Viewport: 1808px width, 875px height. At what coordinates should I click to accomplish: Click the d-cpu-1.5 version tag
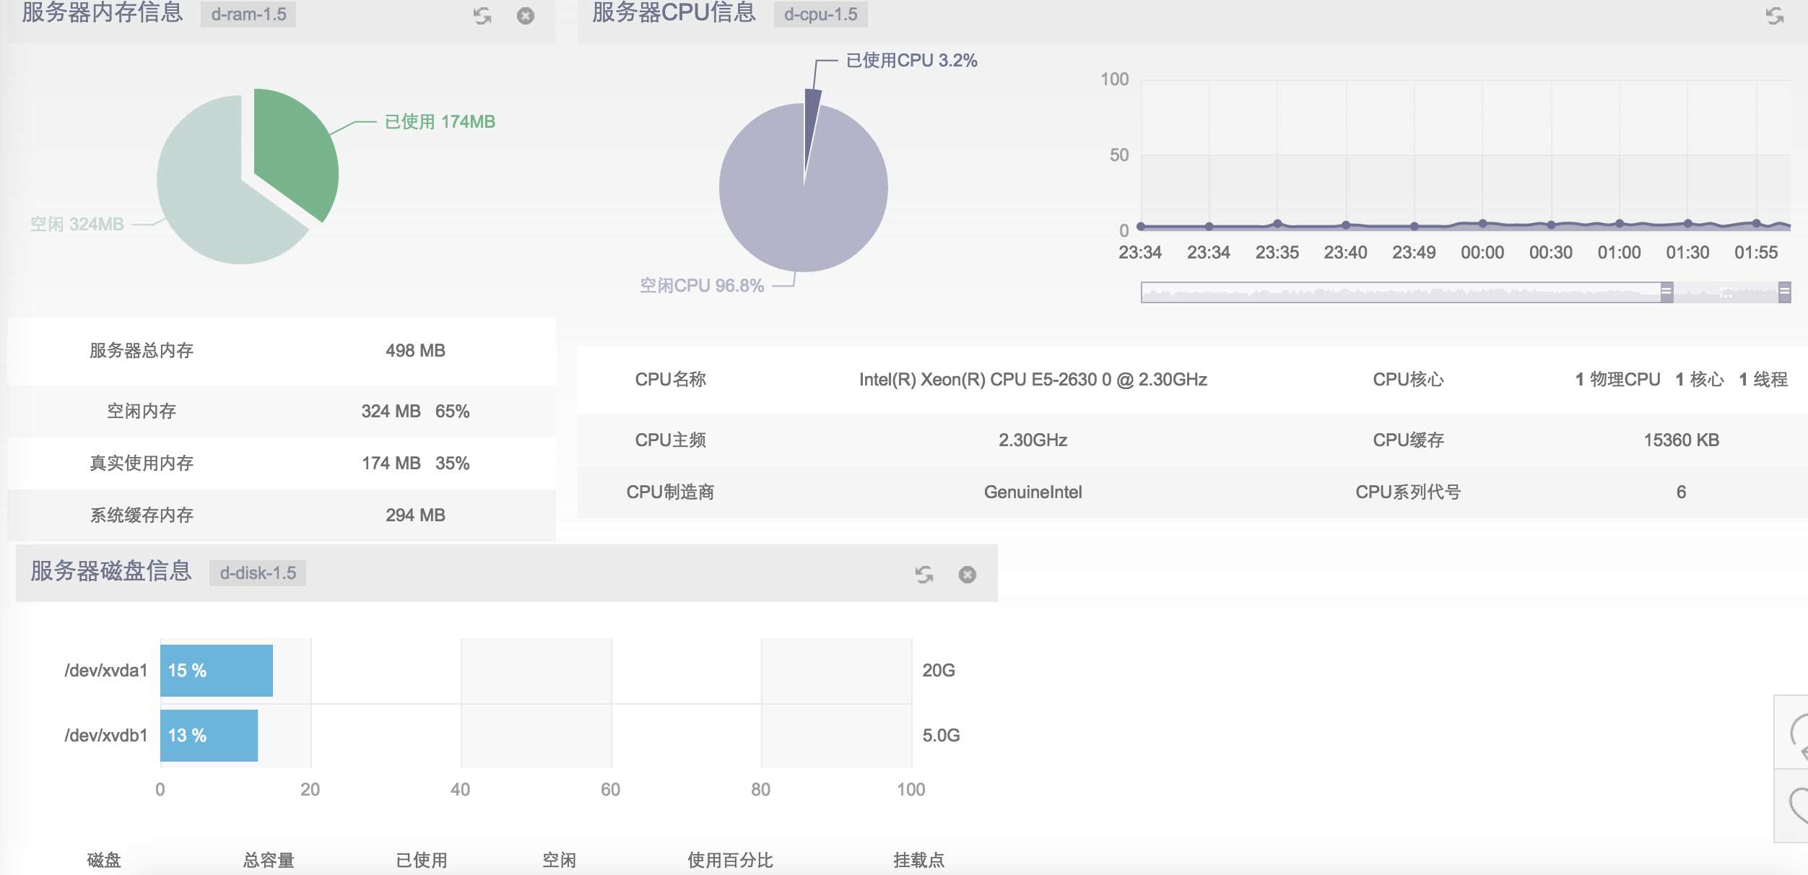pos(821,14)
